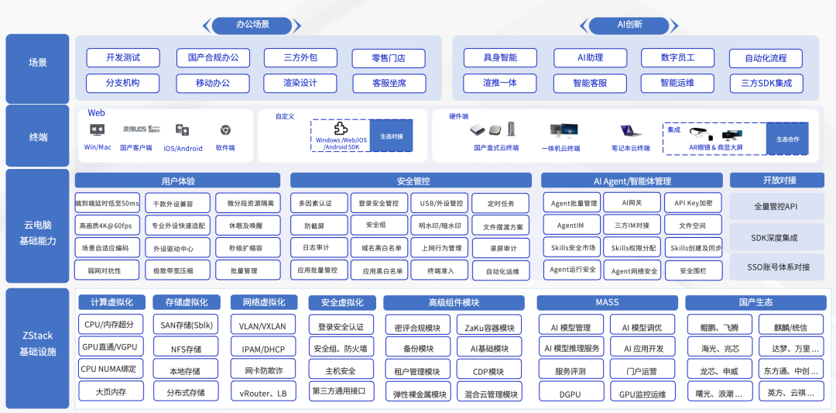Viewport: 836px width, 413px height.
Task: Select the 云电脑基础能力 side label
Action: [38, 226]
